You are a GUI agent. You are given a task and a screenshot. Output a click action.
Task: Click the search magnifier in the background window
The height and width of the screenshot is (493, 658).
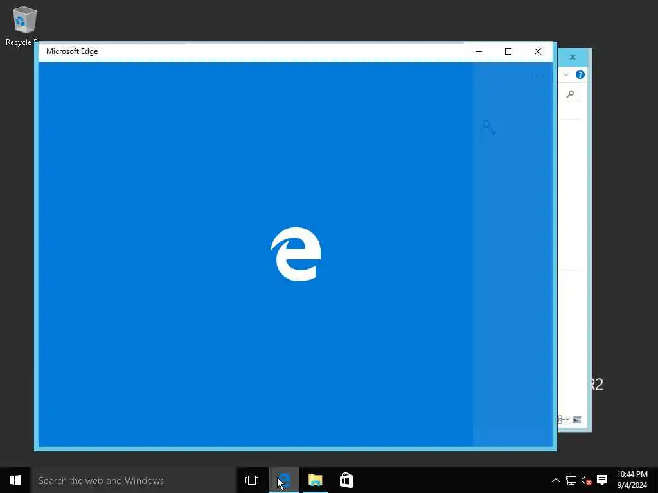[x=570, y=94]
